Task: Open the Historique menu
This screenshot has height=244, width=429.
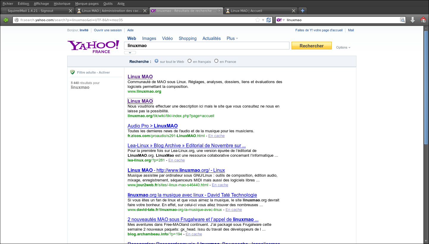Action: coord(62,4)
